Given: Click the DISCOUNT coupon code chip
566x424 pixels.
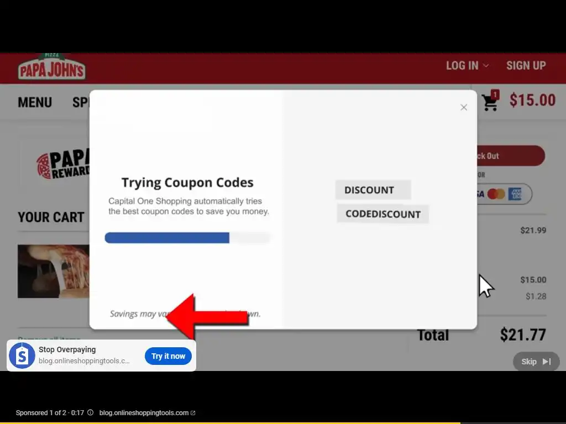Looking at the screenshot, I should (x=373, y=190).
